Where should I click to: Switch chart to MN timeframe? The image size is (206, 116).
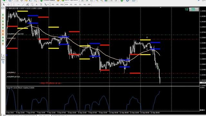pos(89,5)
